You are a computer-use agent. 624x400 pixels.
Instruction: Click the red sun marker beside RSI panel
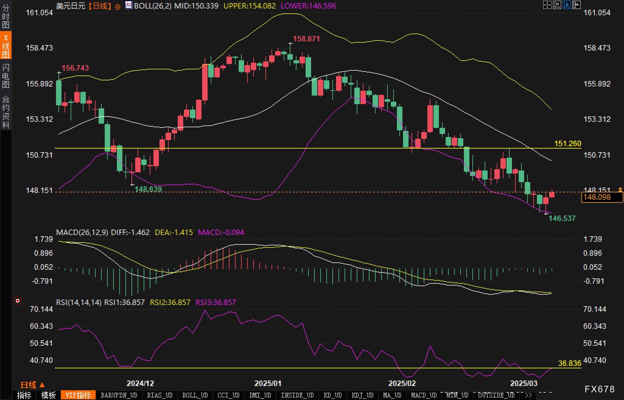(18, 301)
